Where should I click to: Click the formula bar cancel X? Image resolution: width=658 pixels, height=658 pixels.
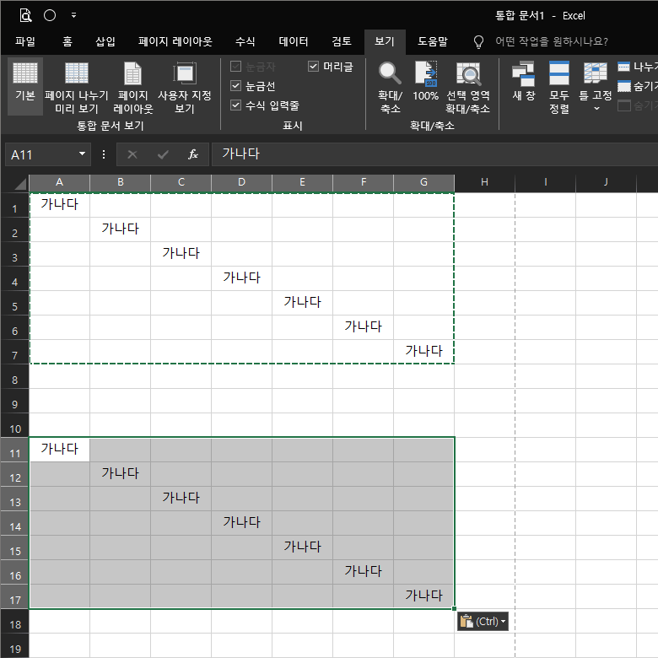tap(132, 155)
